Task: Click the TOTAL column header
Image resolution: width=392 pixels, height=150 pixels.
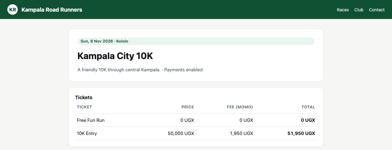Action: click(308, 107)
